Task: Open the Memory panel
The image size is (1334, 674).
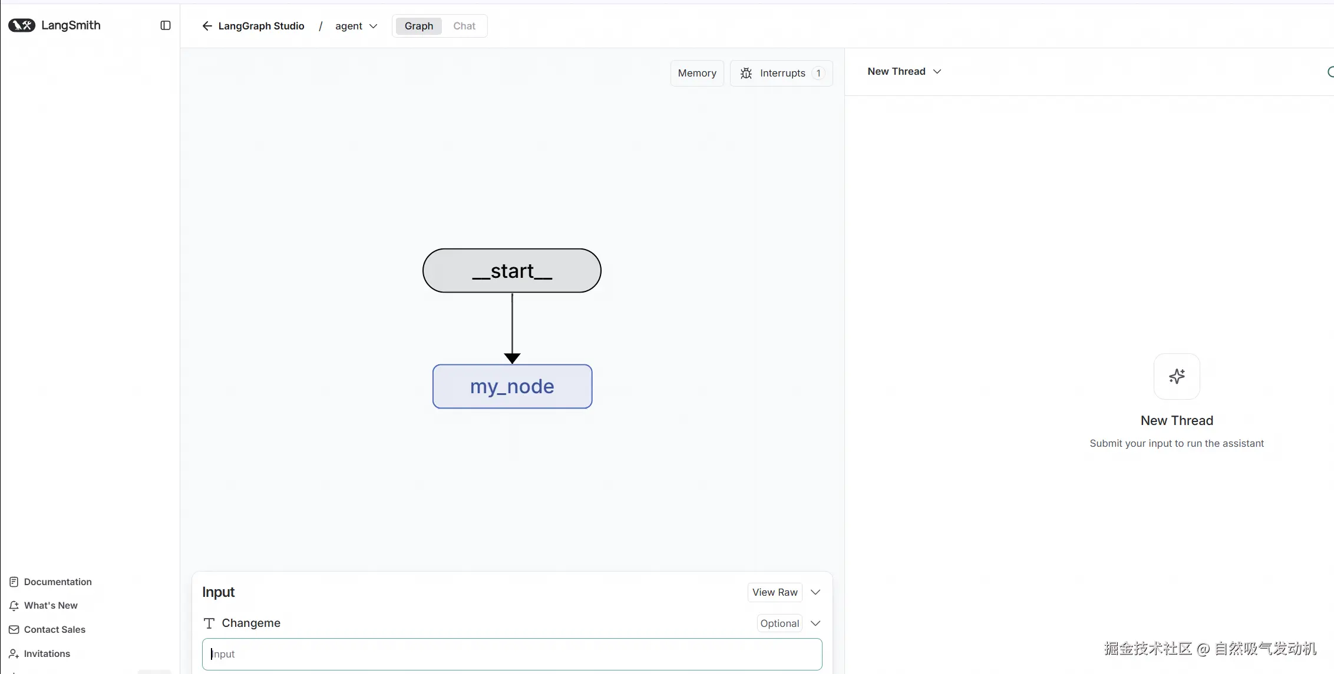Action: point(696,73)
